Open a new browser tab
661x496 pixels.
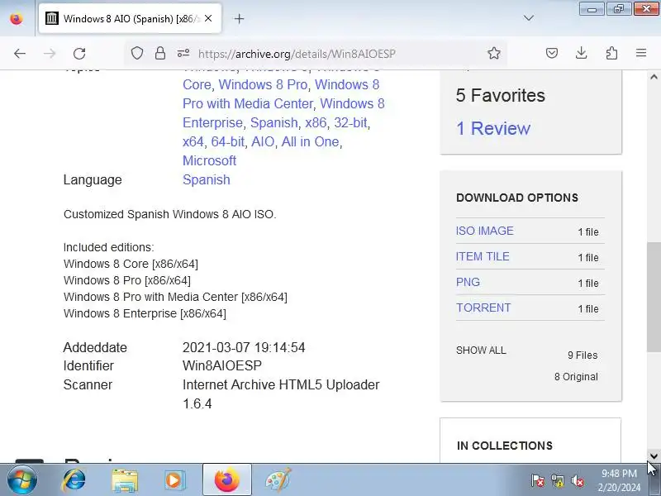[x=239, y=18]
